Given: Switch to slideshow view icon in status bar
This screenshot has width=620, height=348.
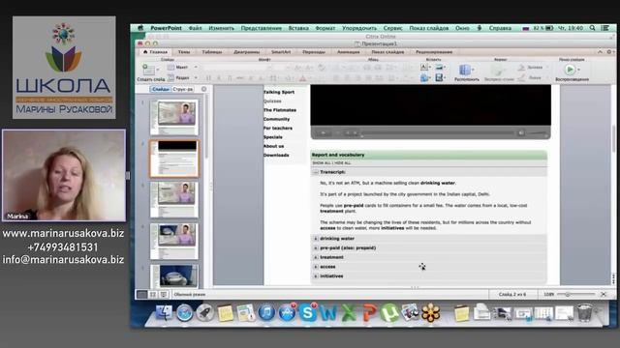Looking at the screenshot, I should pos(164,294).
